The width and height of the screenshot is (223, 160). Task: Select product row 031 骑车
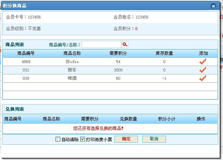[72, 70]
